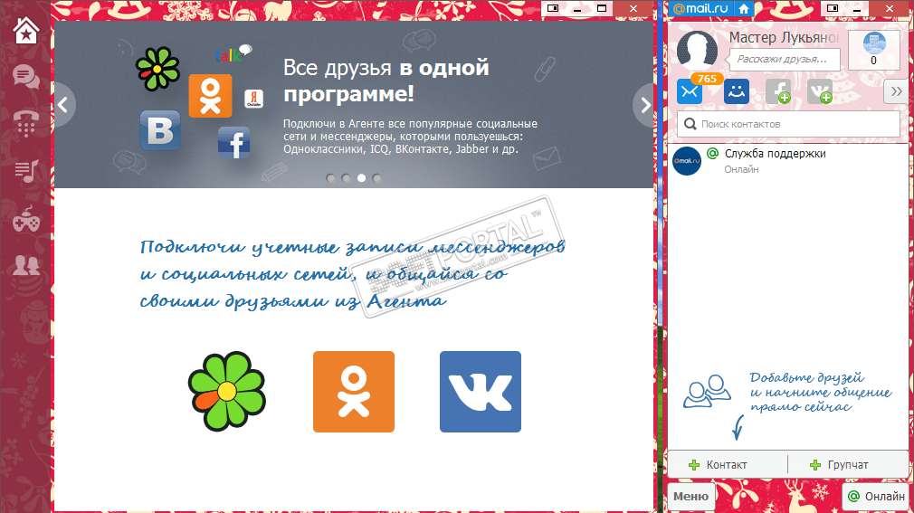Viewport: 914px width, 513px height.
Task: Open music playlist icon in sidebar
Action: 26,171
